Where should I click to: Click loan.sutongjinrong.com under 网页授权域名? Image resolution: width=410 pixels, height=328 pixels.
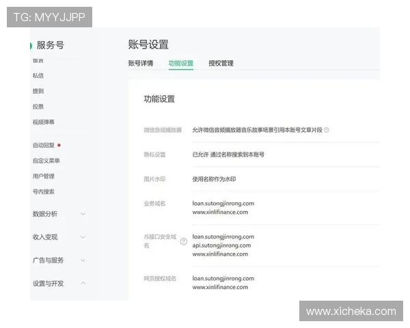[223, 279]
